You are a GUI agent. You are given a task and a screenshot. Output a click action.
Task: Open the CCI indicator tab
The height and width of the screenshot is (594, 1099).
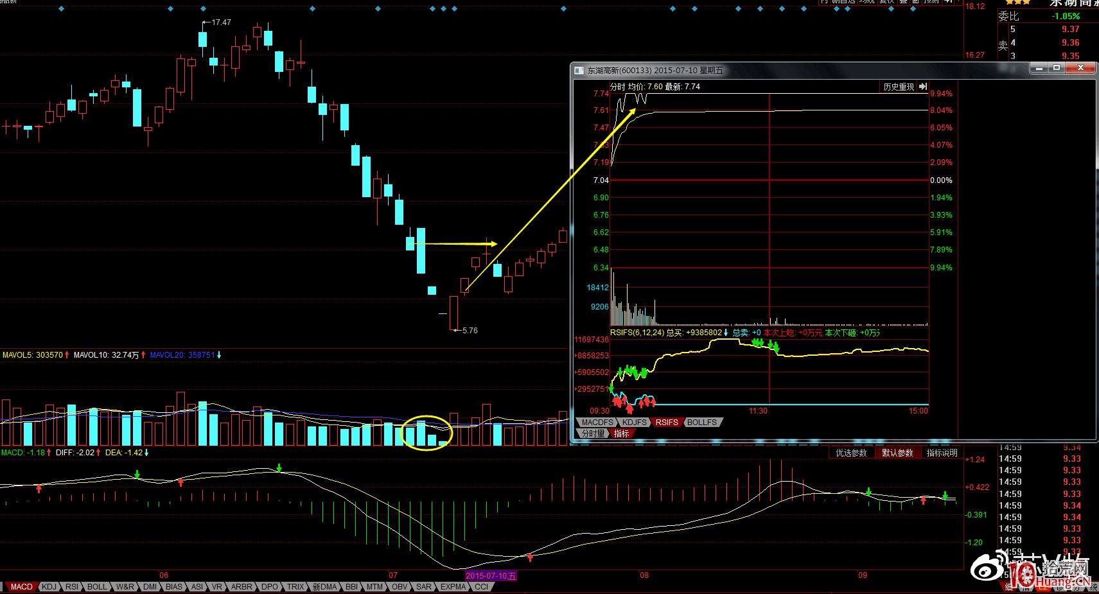click(481, 587)
